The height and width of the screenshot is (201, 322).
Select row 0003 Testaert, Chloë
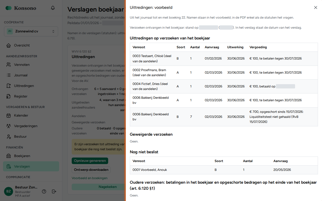(x=224, y=59)
